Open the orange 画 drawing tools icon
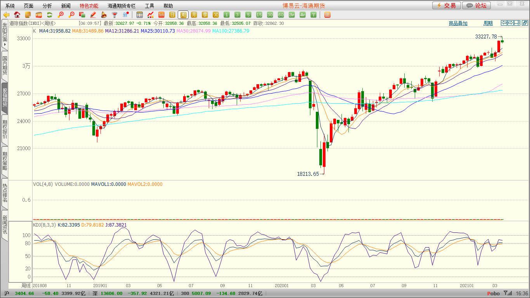The image size is (530, 298). [327, 15]
